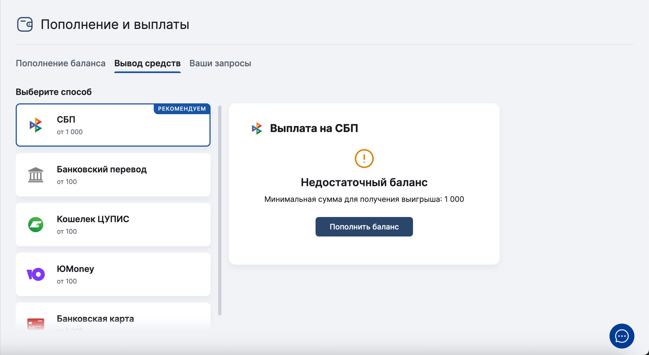Click the РЕКОМЕНДУЕМ badge on СБП card

pos(182,109)
